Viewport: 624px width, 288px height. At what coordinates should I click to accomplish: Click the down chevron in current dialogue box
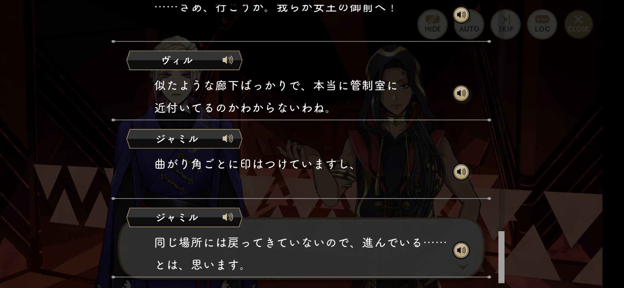tap(463, 267)
